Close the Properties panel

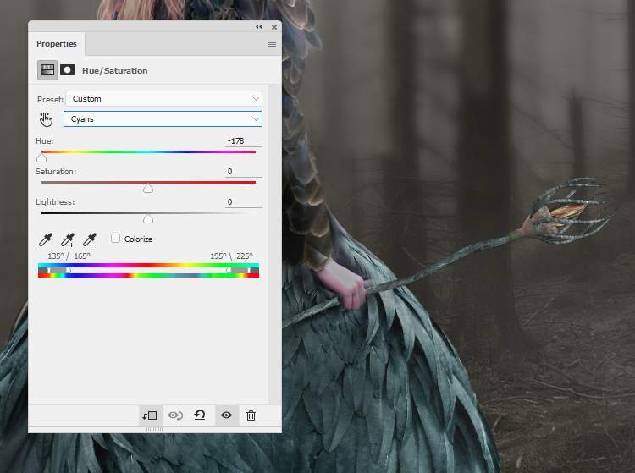[274, 27]
